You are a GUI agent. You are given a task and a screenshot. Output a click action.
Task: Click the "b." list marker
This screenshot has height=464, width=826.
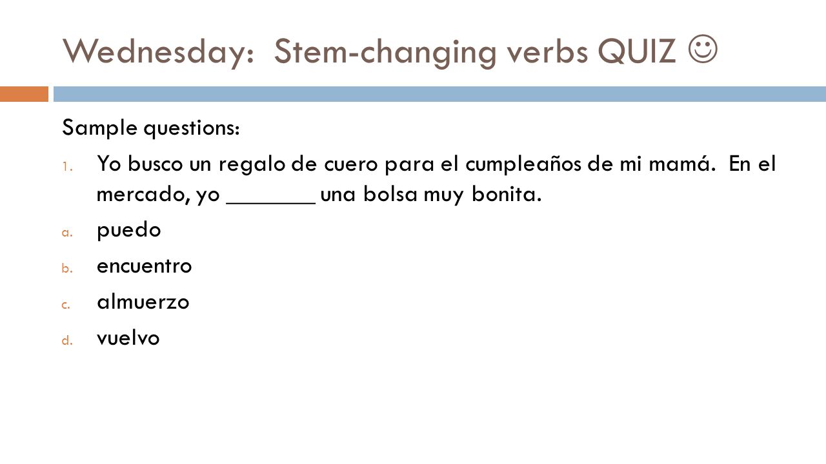click(66, 269)
